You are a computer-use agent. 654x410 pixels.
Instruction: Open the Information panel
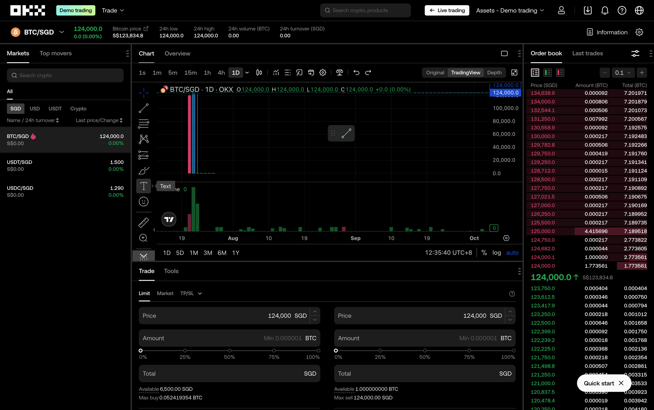(x=607, y=32)
